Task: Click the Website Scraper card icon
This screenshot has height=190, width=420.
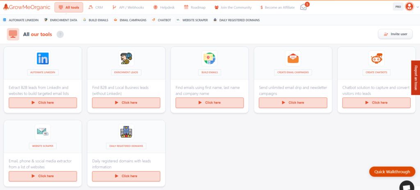Action: click(43, 132)
